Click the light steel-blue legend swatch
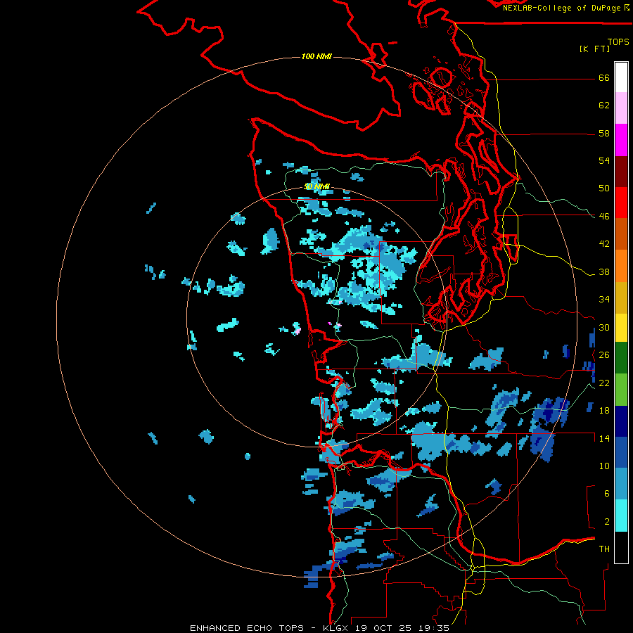 coord(621,484)
